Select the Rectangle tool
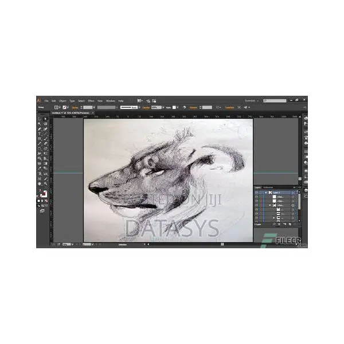This screenshot has width=344, height=344. coord(40,139)
